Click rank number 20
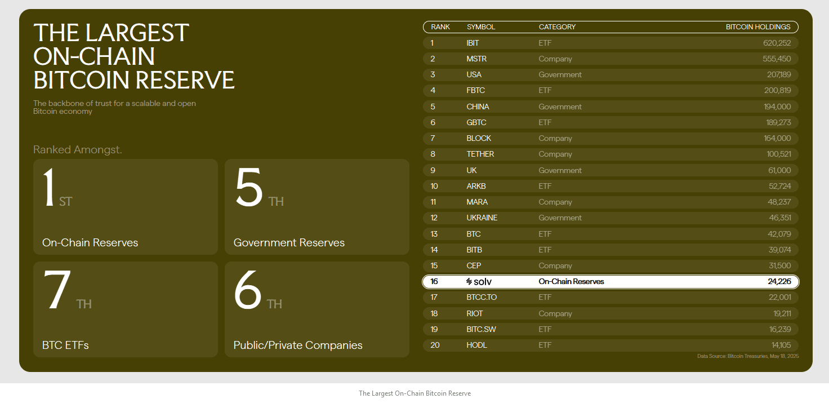829x403 pixels. tap(435, 345)
